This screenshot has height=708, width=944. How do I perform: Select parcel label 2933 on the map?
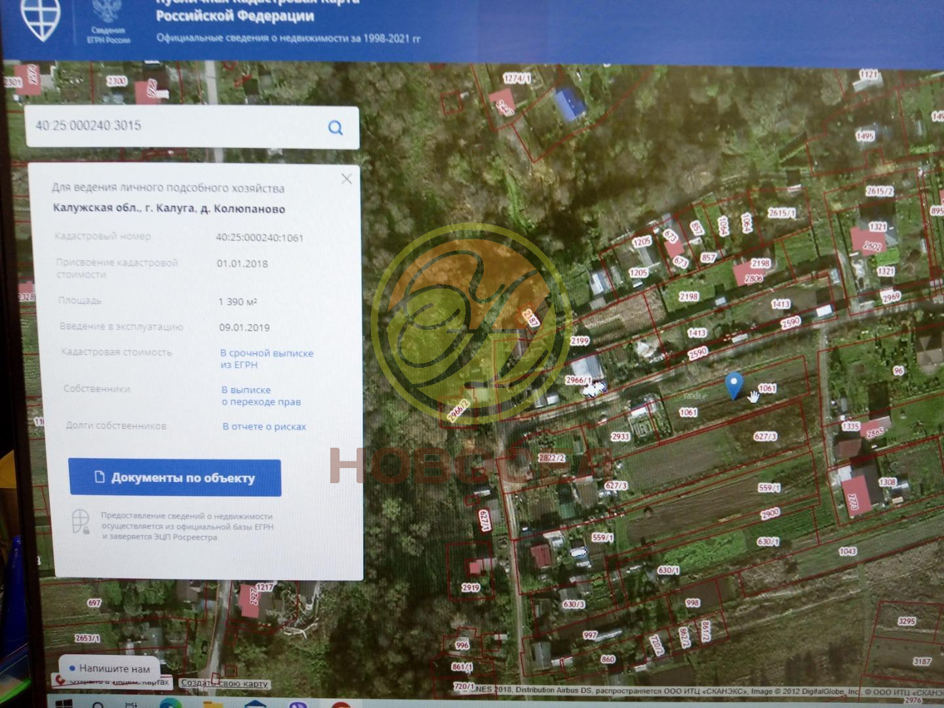click(x=619, y=437)
